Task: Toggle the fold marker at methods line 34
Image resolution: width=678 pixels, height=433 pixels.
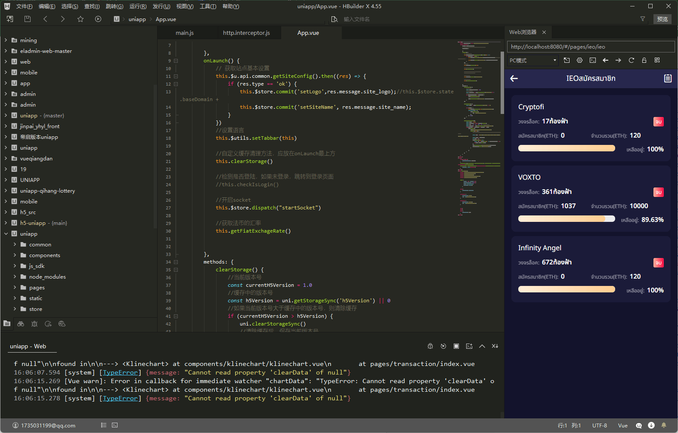Action: (176, 262)
